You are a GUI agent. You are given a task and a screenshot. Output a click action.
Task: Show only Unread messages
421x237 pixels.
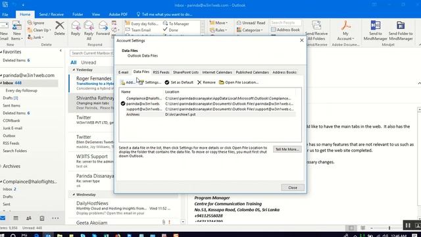(89, 63)
